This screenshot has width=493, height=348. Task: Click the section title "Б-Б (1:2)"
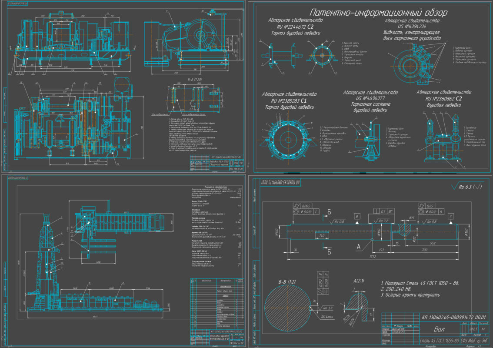pyautogui.click(x=287, y=282)
